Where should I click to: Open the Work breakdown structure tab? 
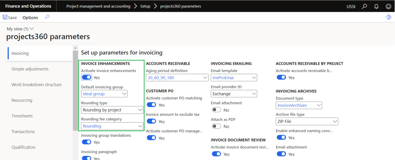click(x=36, y=84)
